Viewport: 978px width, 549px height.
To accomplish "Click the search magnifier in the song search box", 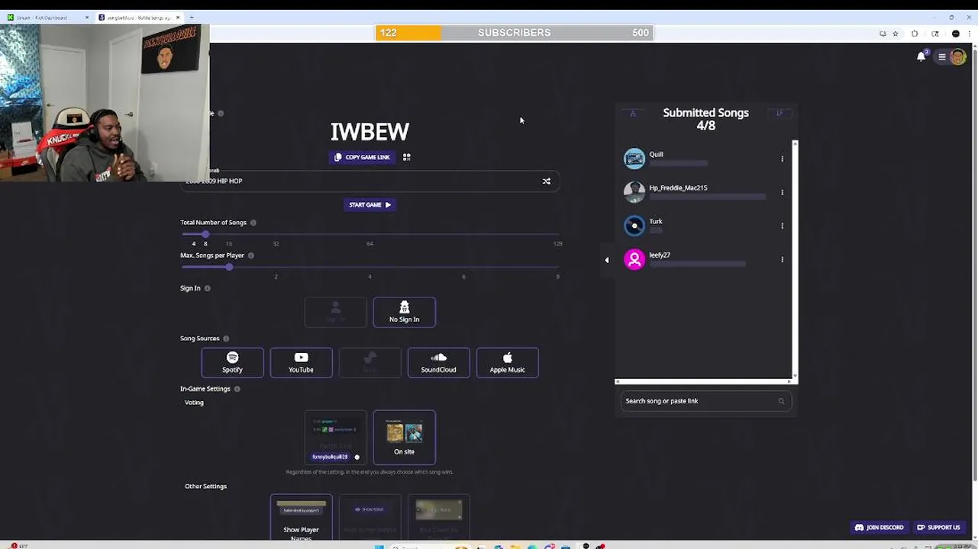I will (x=781, y=401).
